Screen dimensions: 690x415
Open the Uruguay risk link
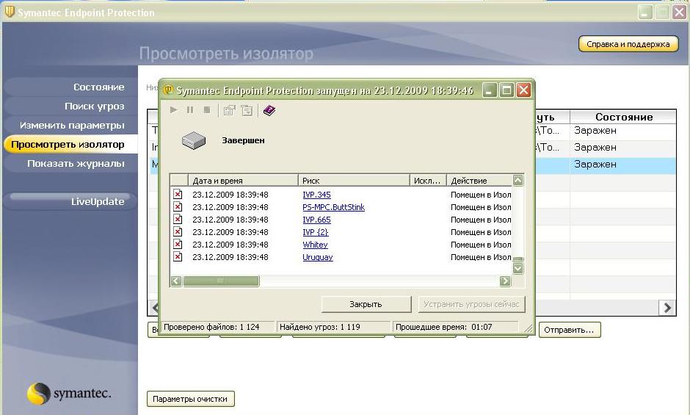pyautogui.click(x=318, y=257)
